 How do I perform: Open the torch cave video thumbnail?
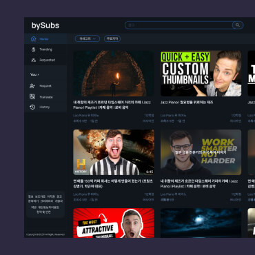point(114,74)
